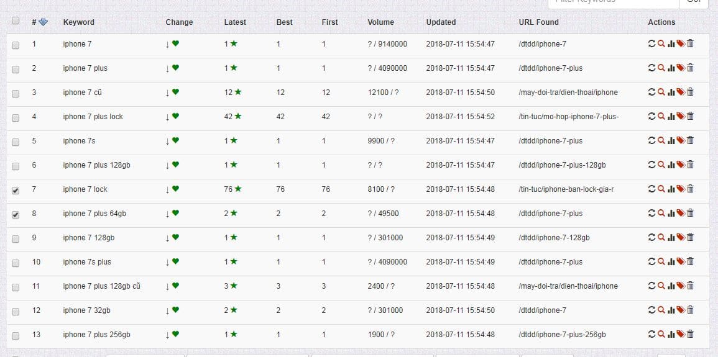Click keyword text iphone 7 plus 128gb cũ
This screenshot has width=718, height=357.
point(102,286)
